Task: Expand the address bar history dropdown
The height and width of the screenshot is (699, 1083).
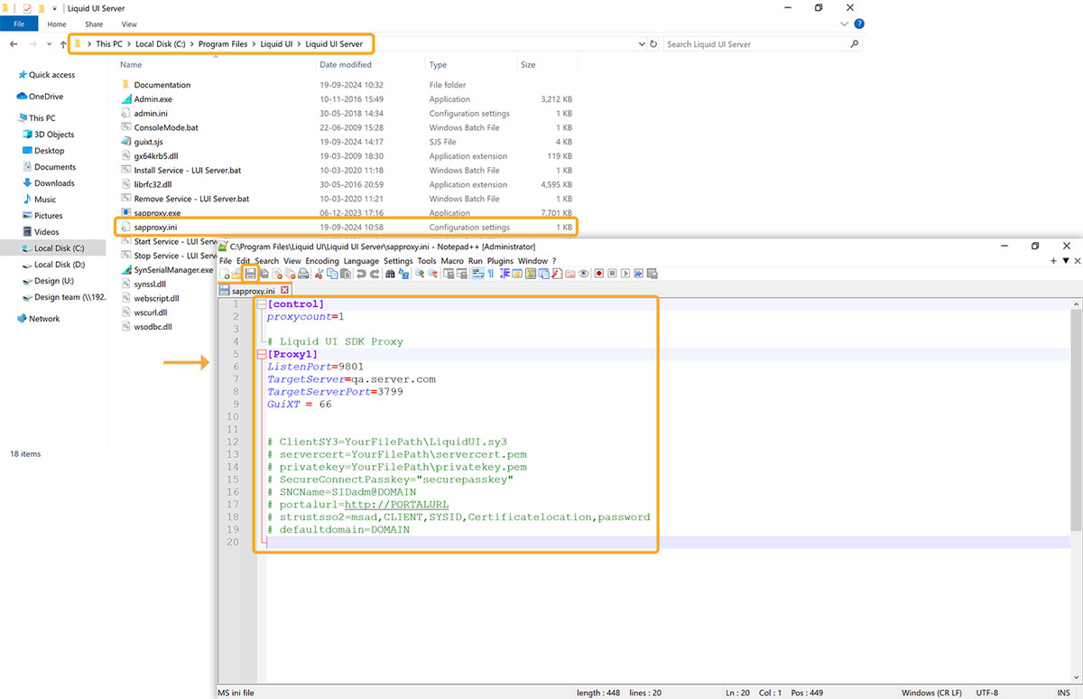Action: [x=642, y=44]
